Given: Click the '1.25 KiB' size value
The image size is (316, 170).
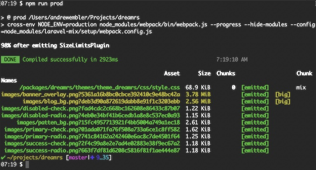Looking at the screenshot, I should click(x=198, y=137).
